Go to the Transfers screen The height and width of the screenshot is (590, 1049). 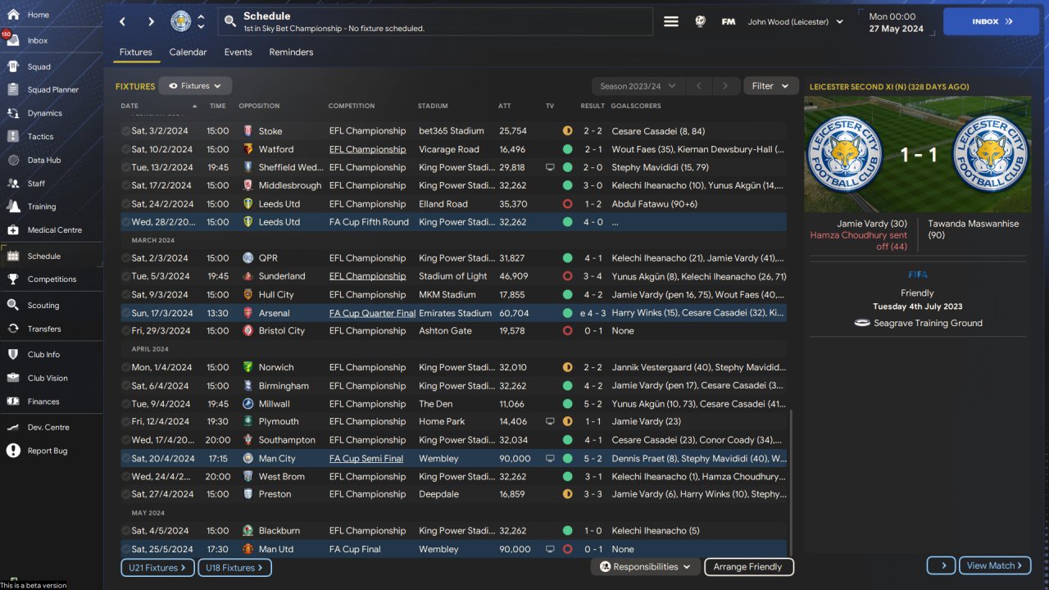(44, 329)
